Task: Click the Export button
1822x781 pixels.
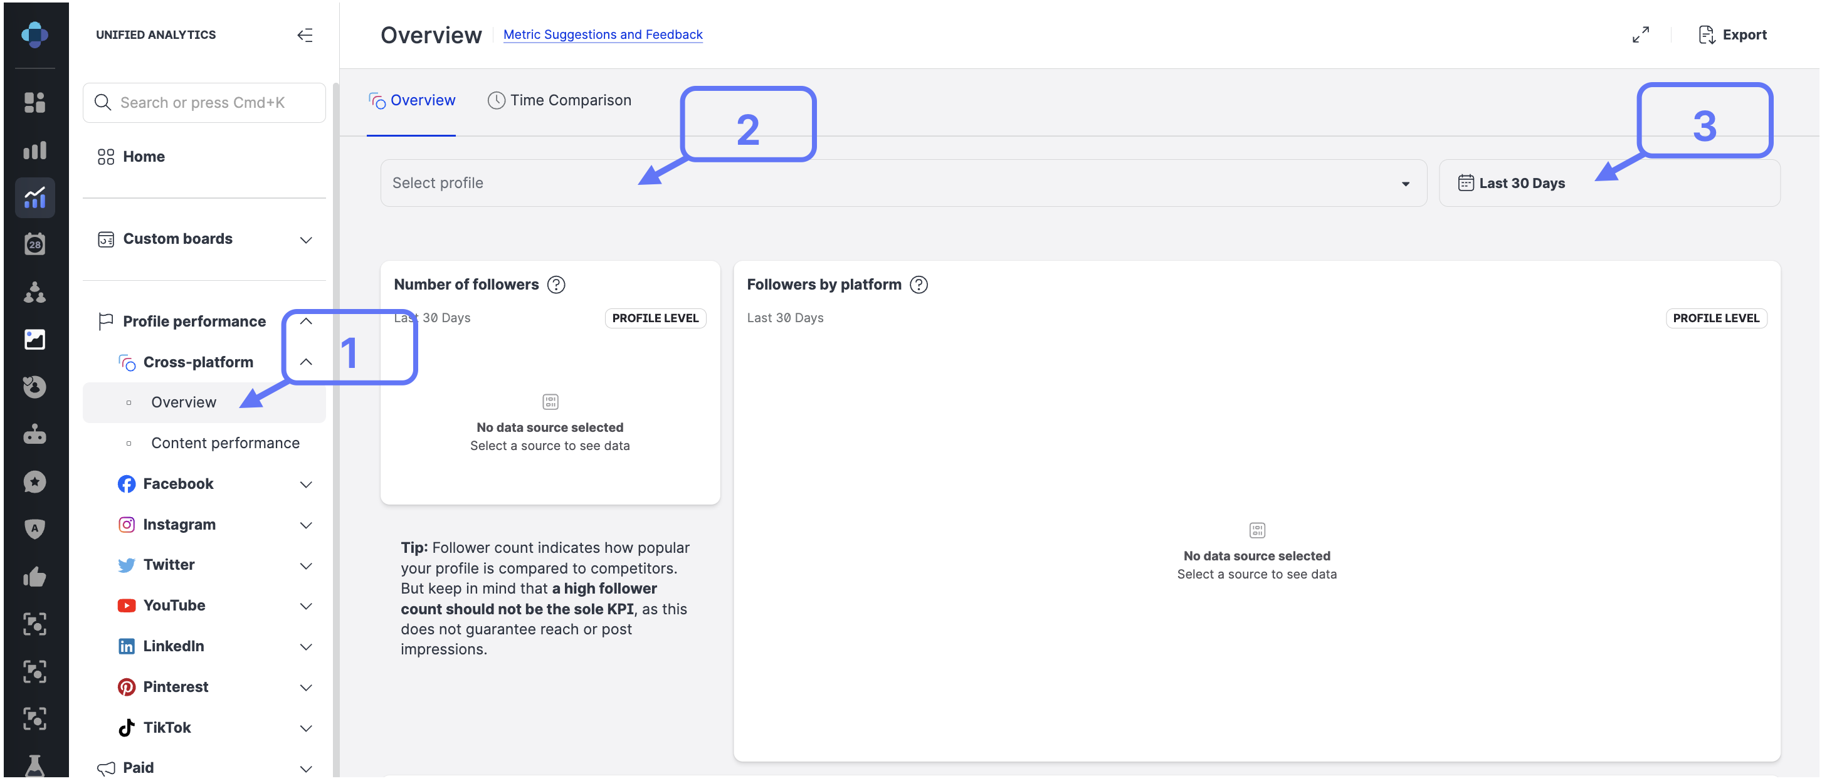Action: pos(1732,34)
